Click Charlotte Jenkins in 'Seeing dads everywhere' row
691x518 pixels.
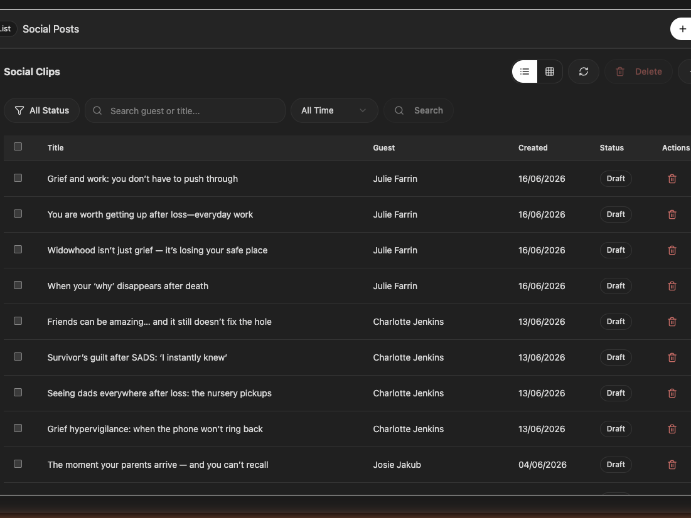pos(409,393)
